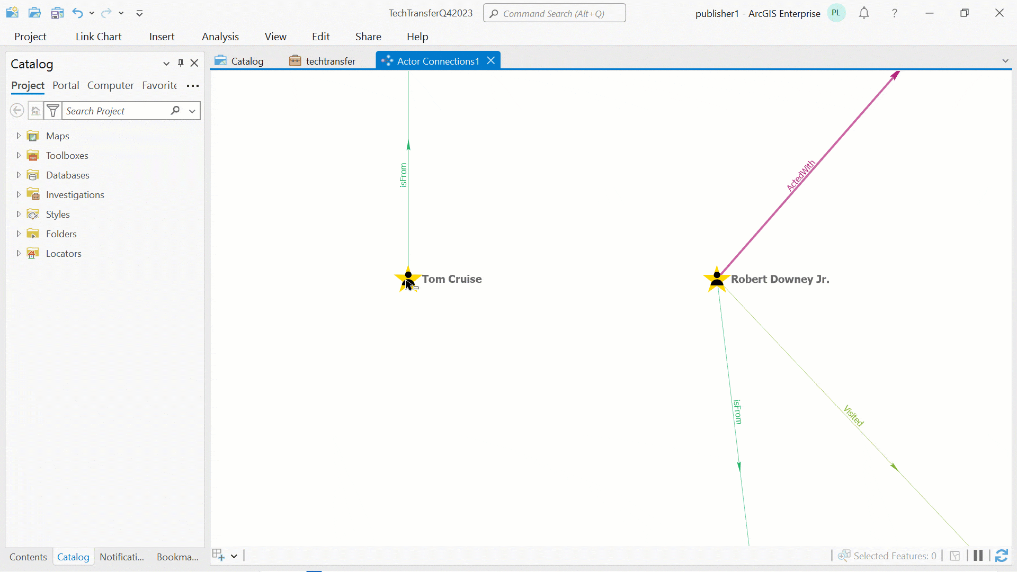This screenshot has width=1017, height=572.
Task: Open notifications bell icon
Action: click(x=864, y=13)
